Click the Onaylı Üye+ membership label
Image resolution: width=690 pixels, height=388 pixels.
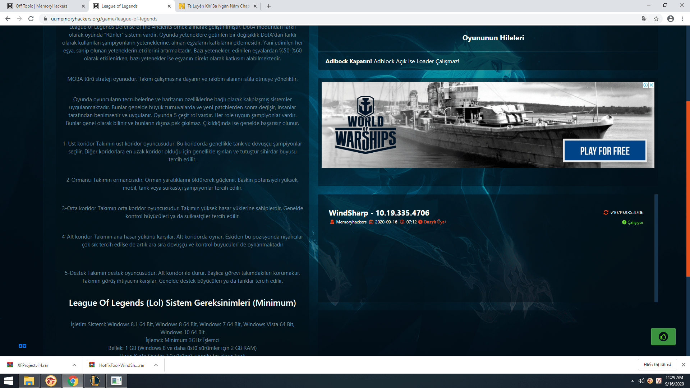(435, 222)
